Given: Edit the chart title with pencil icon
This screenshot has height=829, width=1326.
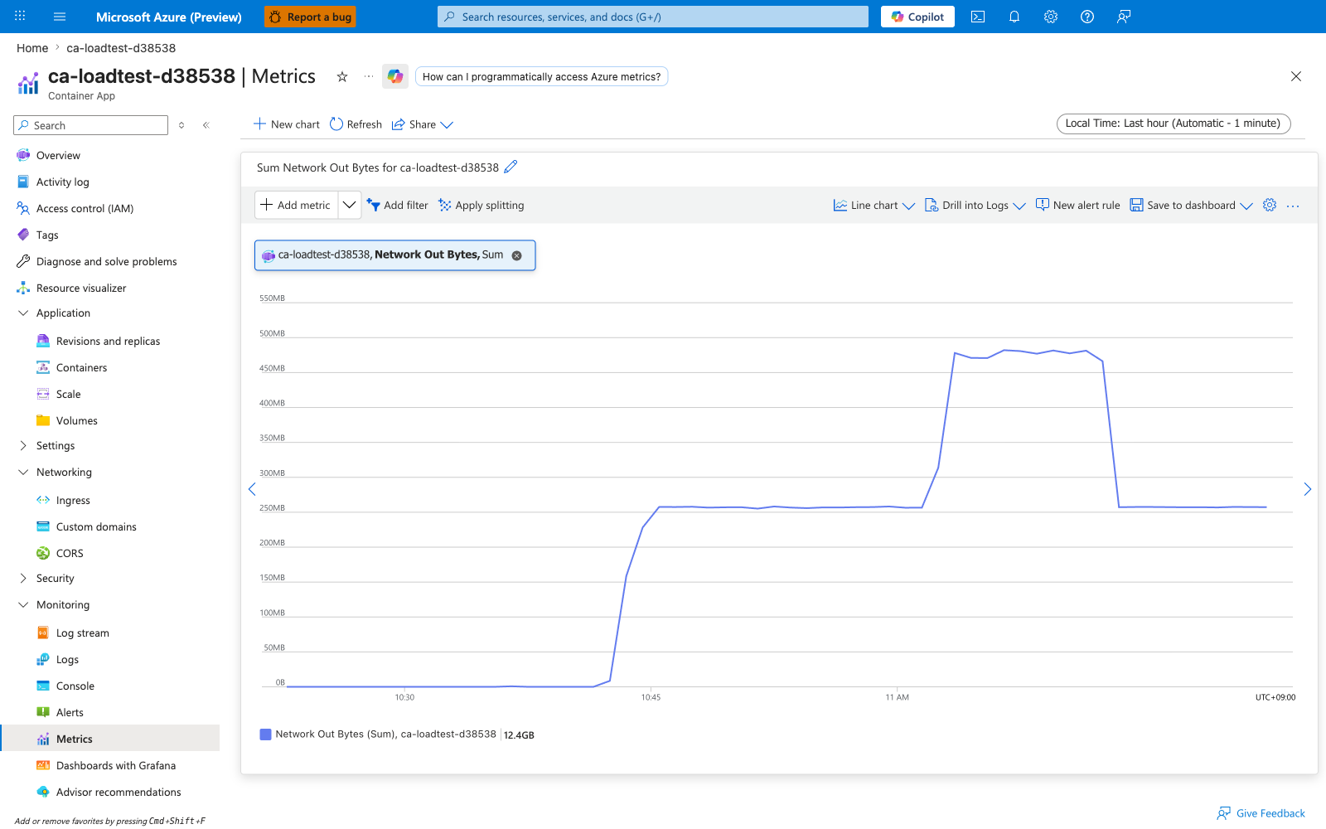Looking at the screenshot, I should point(511,167).
